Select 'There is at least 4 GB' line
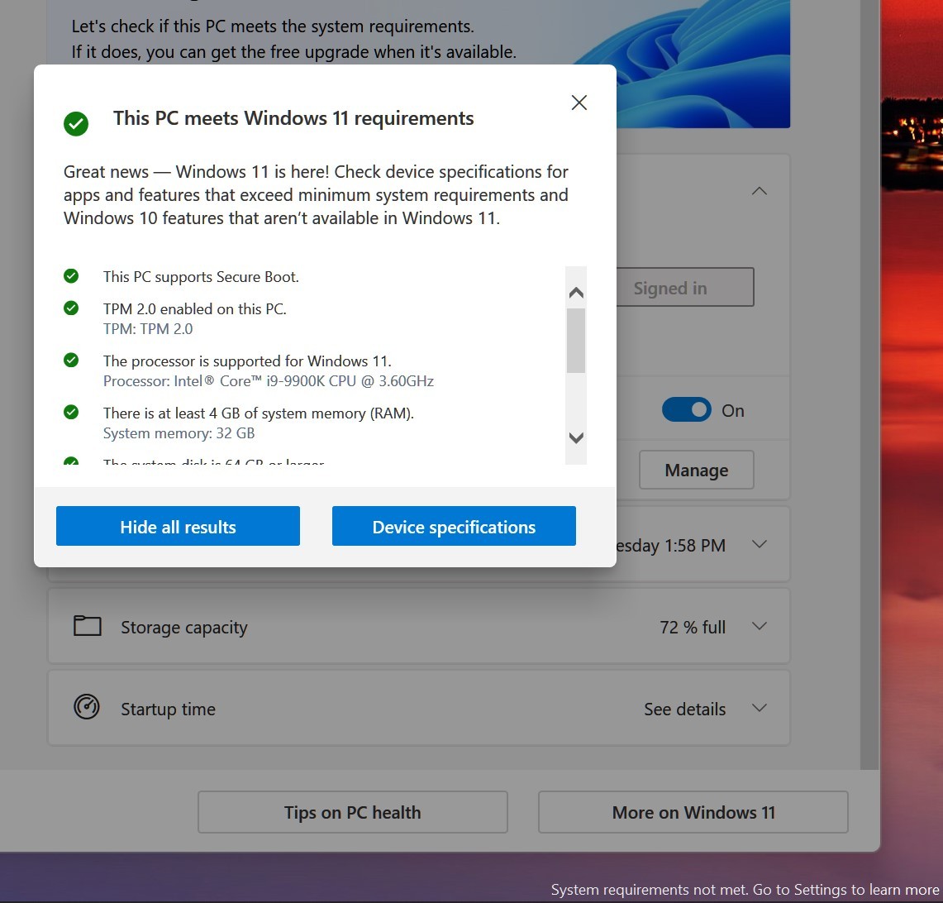The image size is (943, 903). pyautogui.click(x=259, y=413)
